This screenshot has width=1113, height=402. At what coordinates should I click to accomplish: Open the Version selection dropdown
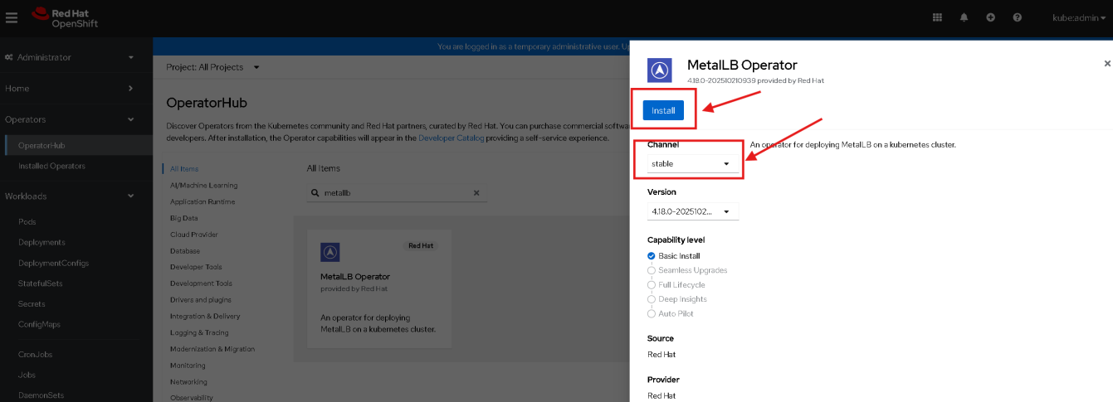692,211
